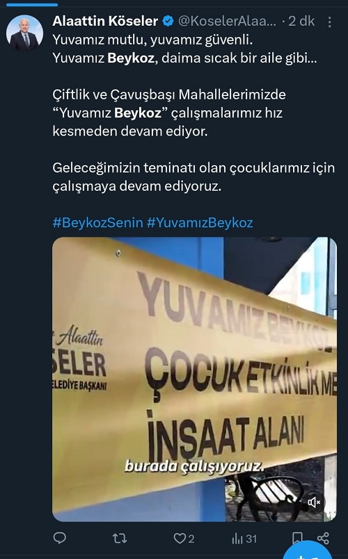Like the tweet with the heart icon
The image size is (348, 559).
pos(180,538)
